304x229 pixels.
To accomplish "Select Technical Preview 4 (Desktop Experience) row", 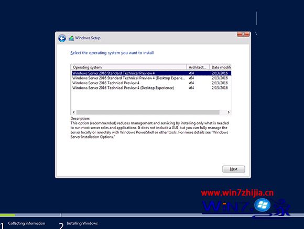I will (151, 88).
